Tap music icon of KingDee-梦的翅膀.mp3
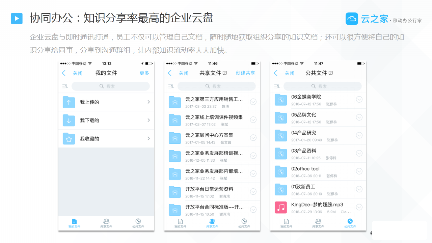The width and height of the screenshot is (432, 243). pyautogui.click(x=281, y=207)
